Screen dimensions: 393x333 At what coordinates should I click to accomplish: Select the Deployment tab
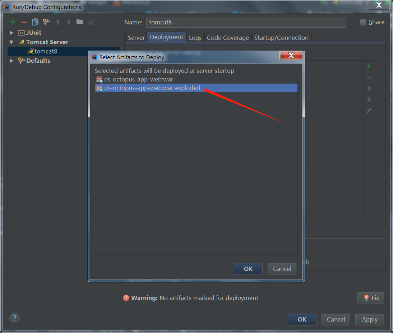(x=166, y=37)
